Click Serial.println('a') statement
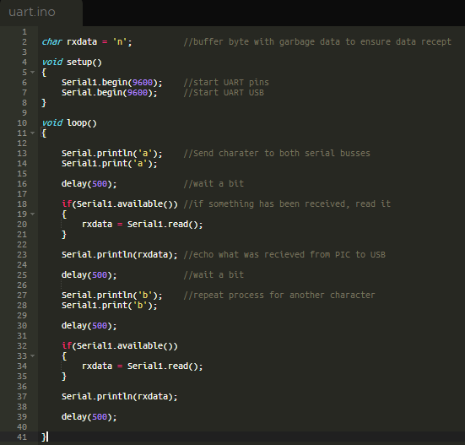This screenshot has height=445, width=465. pos(111,154)
